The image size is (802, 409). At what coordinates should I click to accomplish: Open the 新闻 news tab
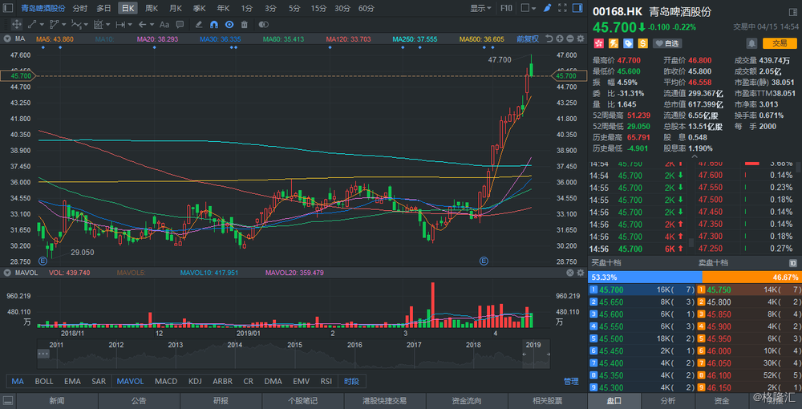57,401
